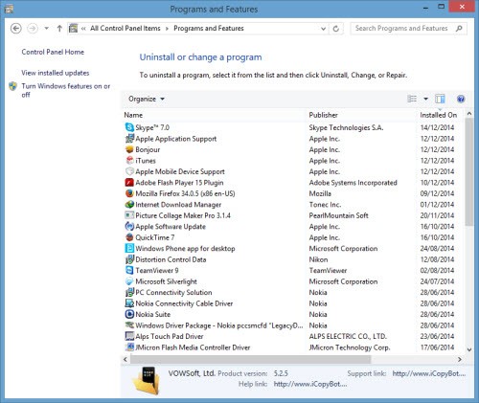Click the help question mark icon

coord(461,99)
